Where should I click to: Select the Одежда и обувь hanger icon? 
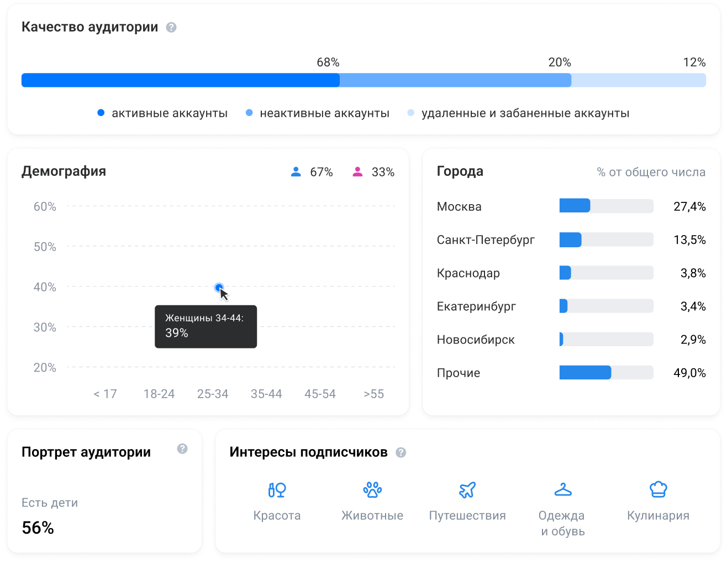click(x=563, y=489)
